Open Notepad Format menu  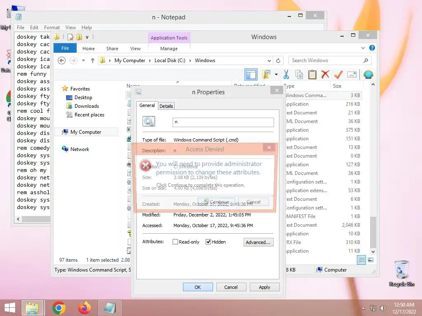[52, 28]
